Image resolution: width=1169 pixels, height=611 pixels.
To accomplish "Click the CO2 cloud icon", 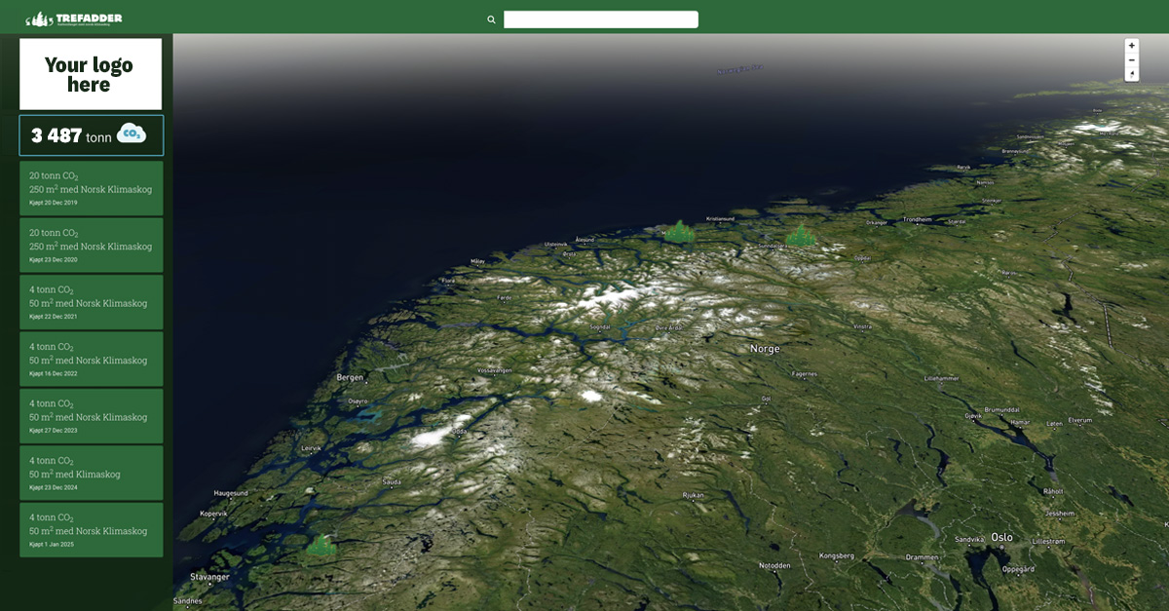I will pos(131,134).
